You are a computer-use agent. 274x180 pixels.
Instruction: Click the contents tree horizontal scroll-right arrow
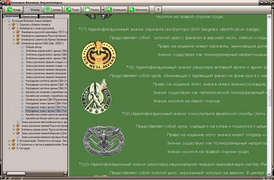[66, 173]
